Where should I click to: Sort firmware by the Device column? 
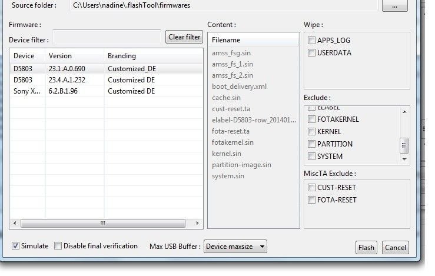click(28, 56)
